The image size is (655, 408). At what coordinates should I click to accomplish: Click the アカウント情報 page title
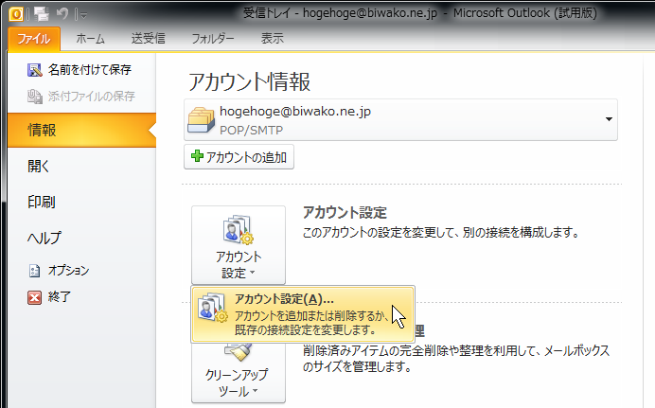point(249,81)
